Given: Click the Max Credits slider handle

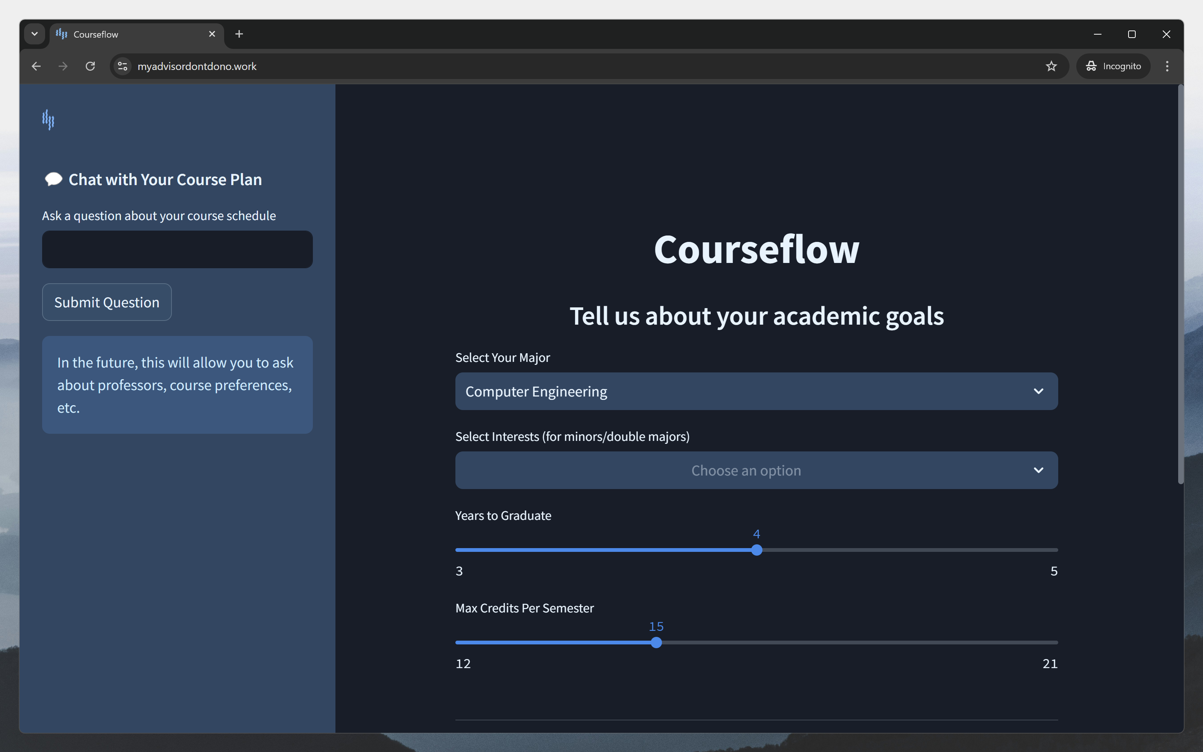Looking at the screenshot, I should click(x=656, y=643).
